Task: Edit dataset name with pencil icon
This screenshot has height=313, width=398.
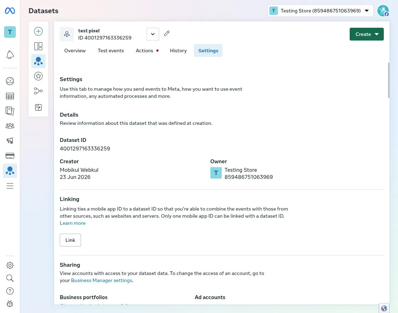Action: (x=167, y=33)
